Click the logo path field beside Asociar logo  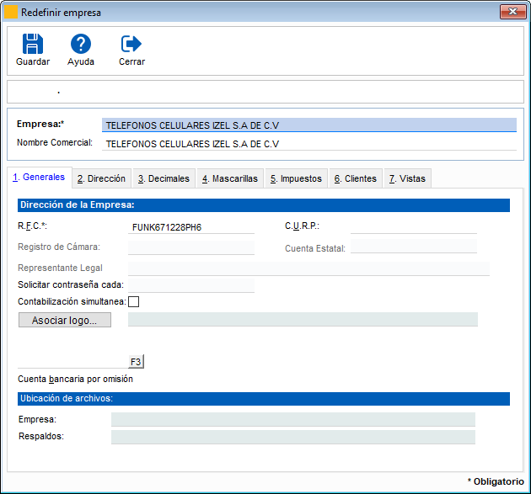[x=303, y=320]
